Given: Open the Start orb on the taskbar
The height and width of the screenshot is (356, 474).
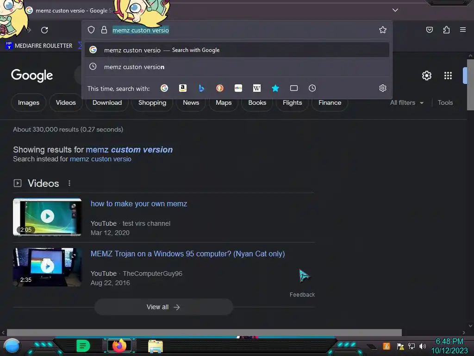Looking at the screenshot, I should click(12, 346).
